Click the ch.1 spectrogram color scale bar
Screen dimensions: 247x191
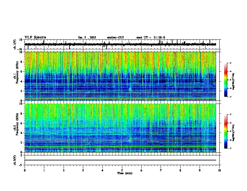coord(225,80)
